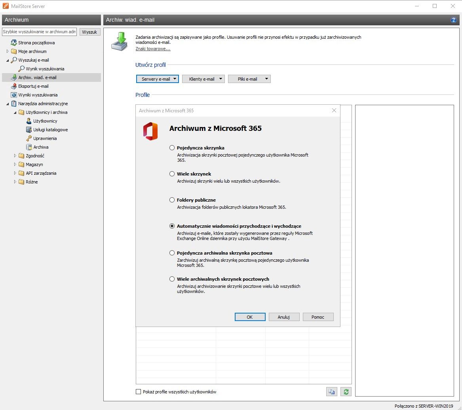Click the Magazyn folder icon
This screenshot has height=410, width=462.
[21, 164]
